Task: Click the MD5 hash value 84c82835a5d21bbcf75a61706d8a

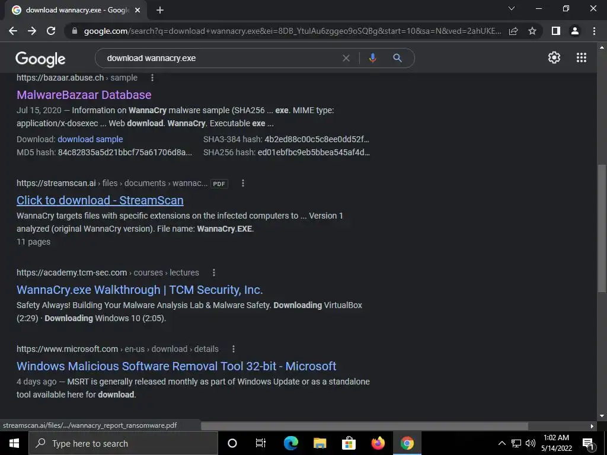Action: [x=124, y=152]
